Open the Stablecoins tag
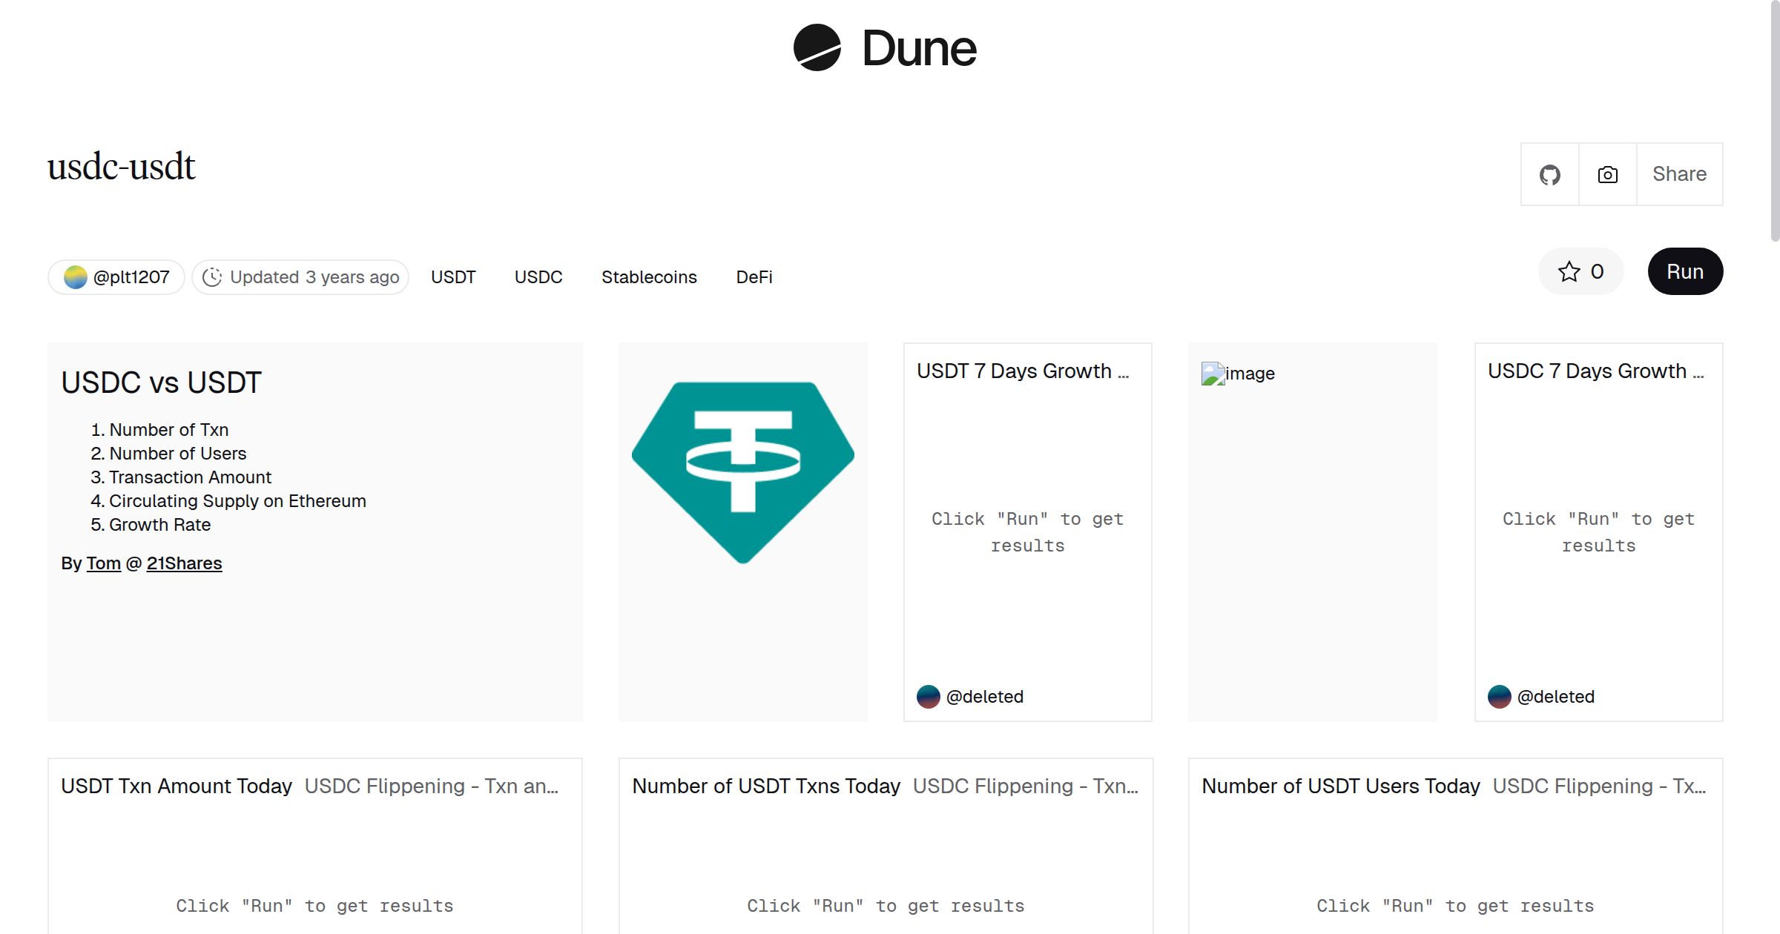The height and width of the screenshot is (934, 1780). tap(649, 276)
